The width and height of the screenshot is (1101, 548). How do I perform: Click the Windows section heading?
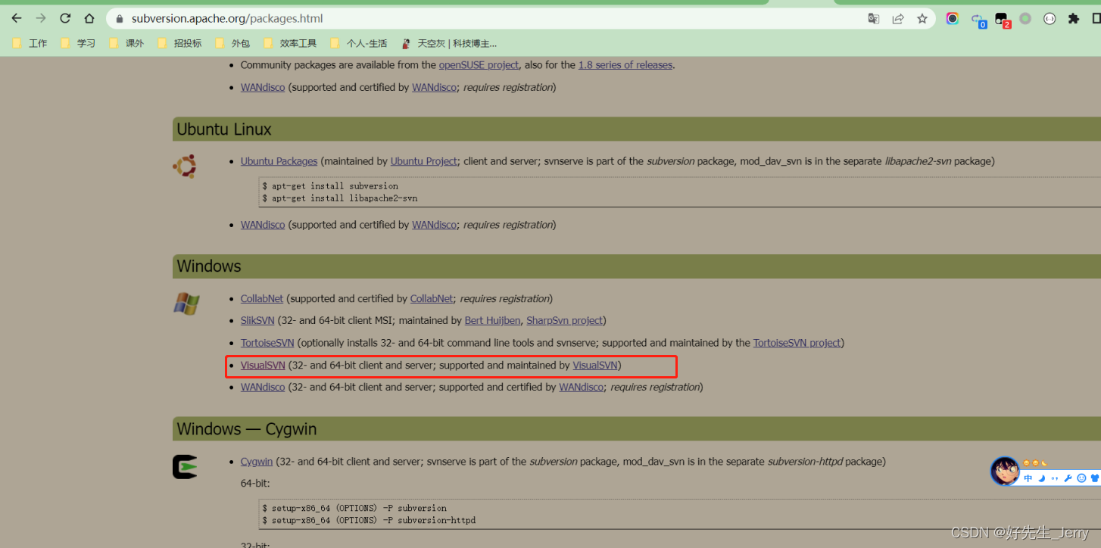209,266
